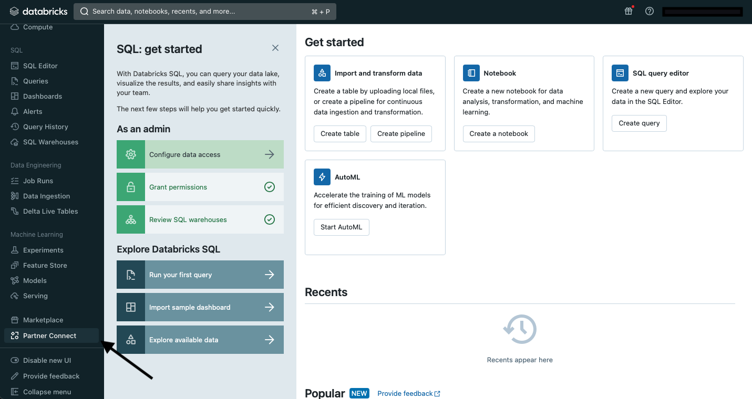Screen dimensions: 752x399
Task: Click the Start AutoML button
Action: point(342,227)
